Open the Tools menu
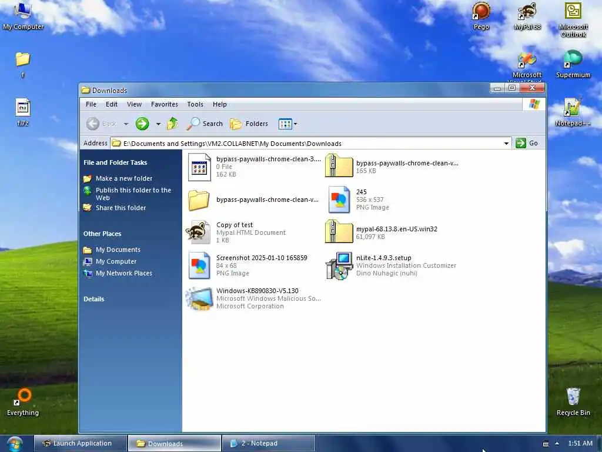This screenshot has width=602, height=452. coord(195,104)
